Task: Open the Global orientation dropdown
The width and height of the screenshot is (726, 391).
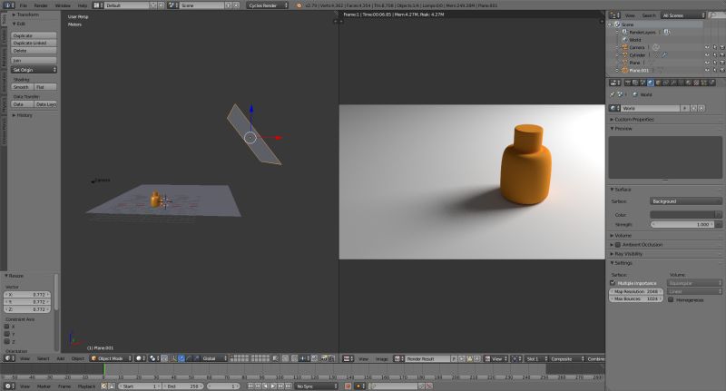Action: (215, 358)
